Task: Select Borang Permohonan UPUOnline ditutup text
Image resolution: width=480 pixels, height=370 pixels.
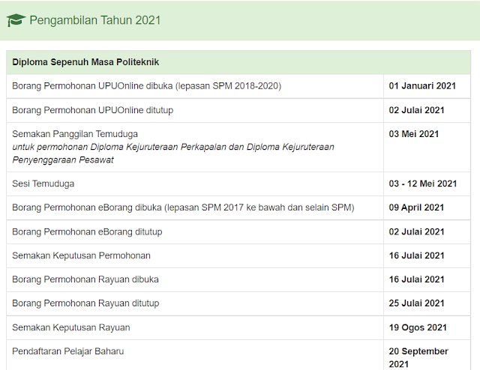Action: tap(92, 110)
